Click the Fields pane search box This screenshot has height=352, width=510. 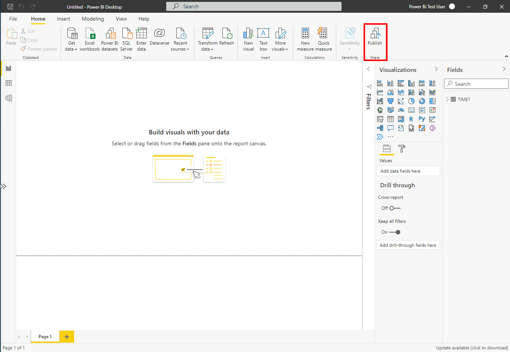476,84
